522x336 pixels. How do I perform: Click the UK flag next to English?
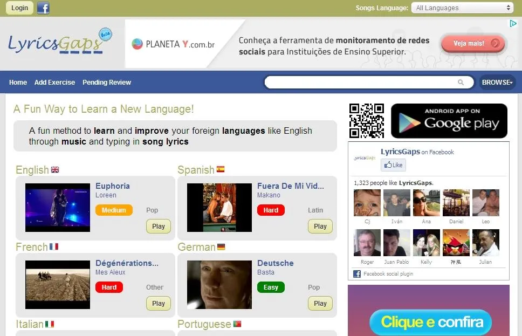pos(55,169)
